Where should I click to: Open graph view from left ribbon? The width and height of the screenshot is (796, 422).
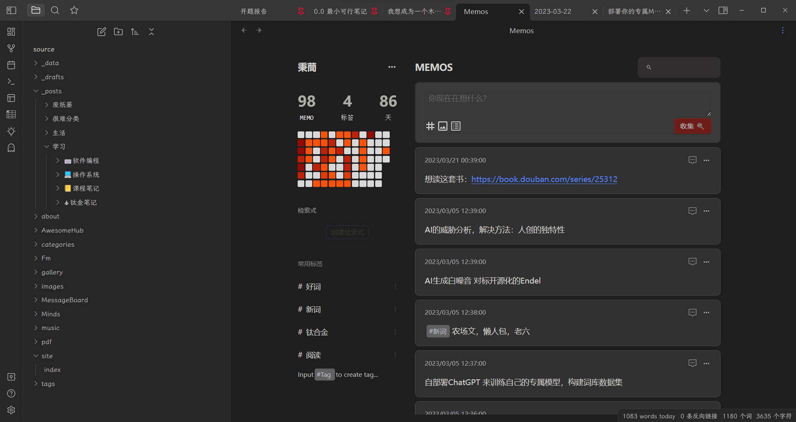point(11,49)
